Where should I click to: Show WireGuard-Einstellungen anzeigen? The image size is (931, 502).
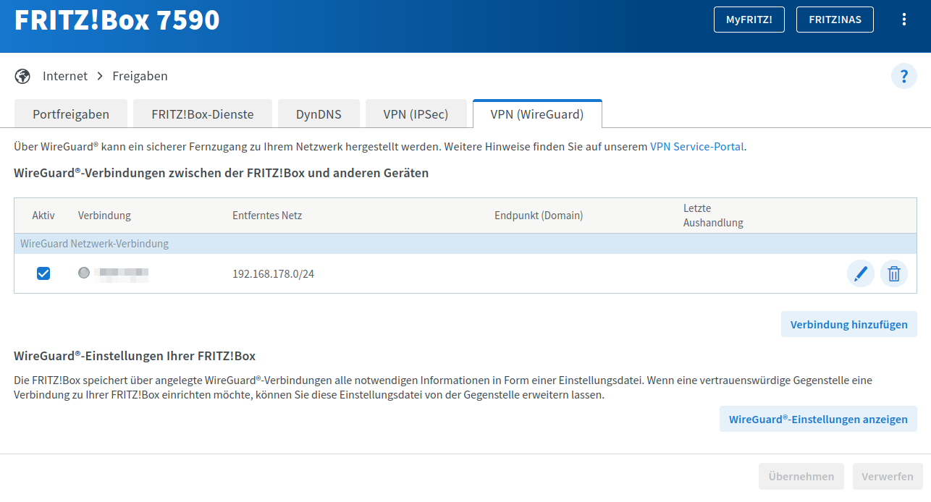[x=818, y=419]
